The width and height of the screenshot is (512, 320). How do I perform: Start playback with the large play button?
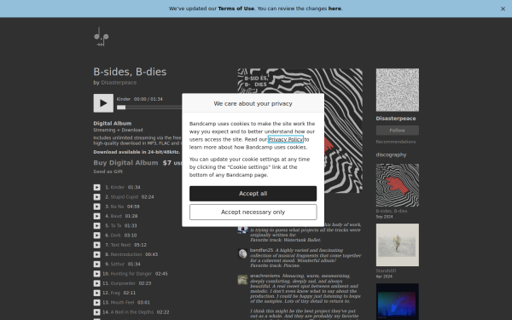tap(103, 103)
